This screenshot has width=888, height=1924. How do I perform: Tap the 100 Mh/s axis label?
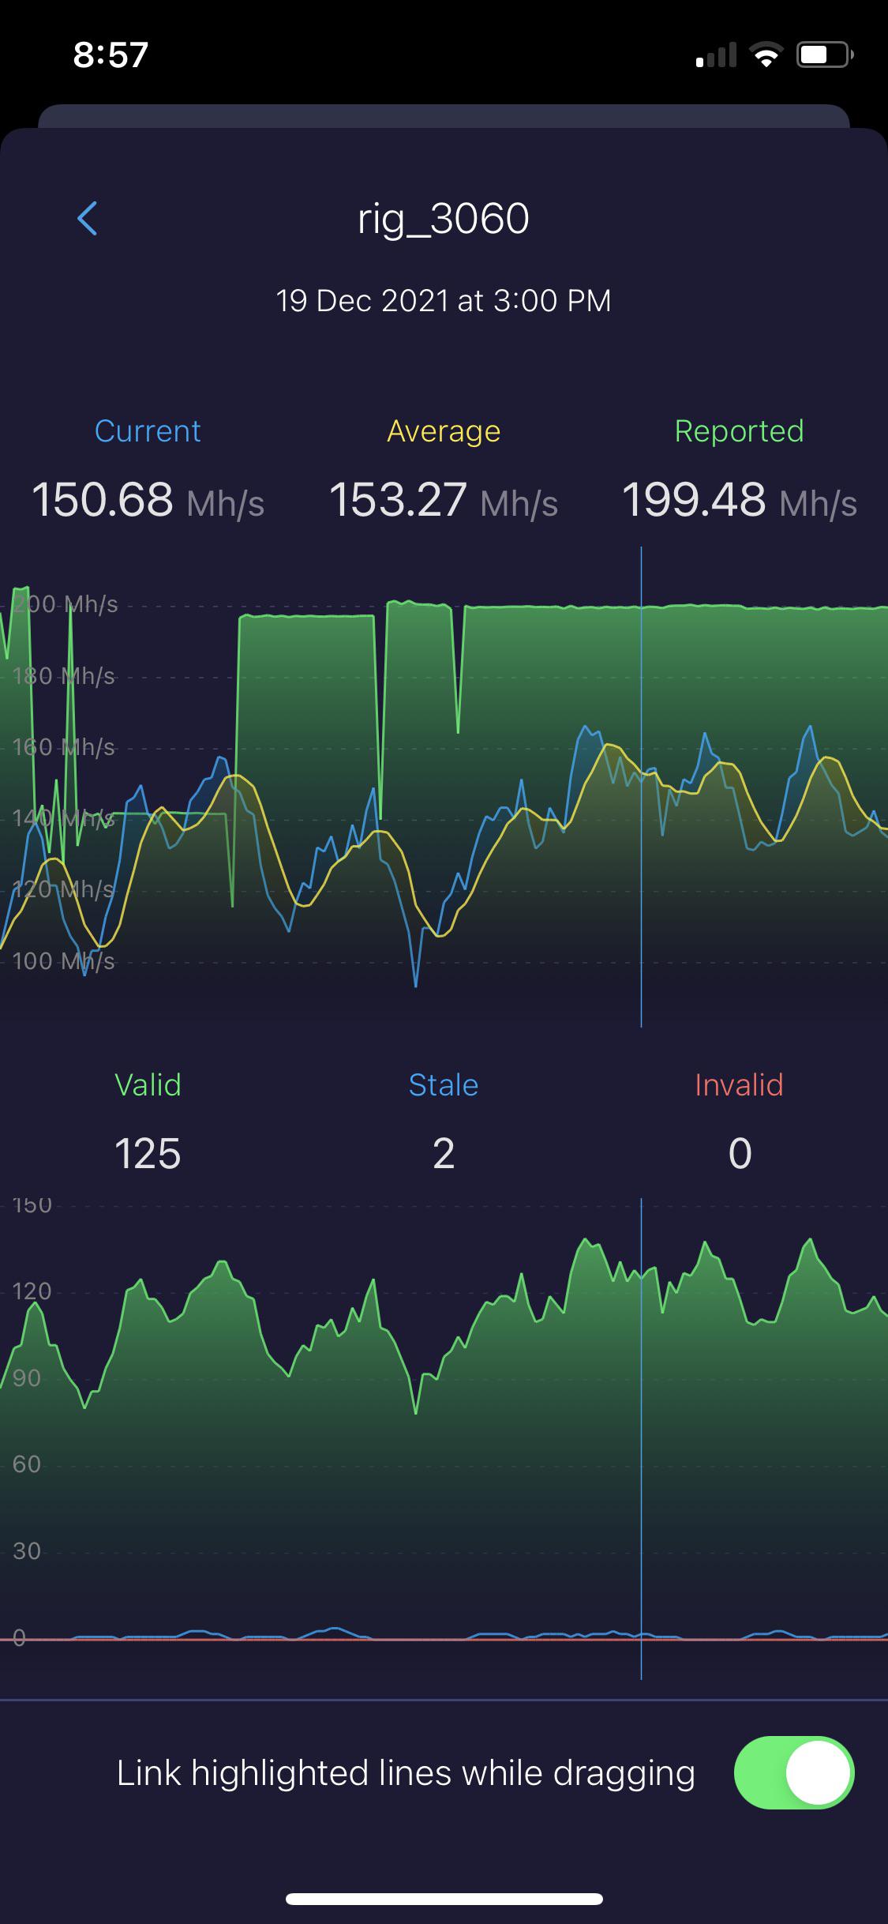point(64,961)
